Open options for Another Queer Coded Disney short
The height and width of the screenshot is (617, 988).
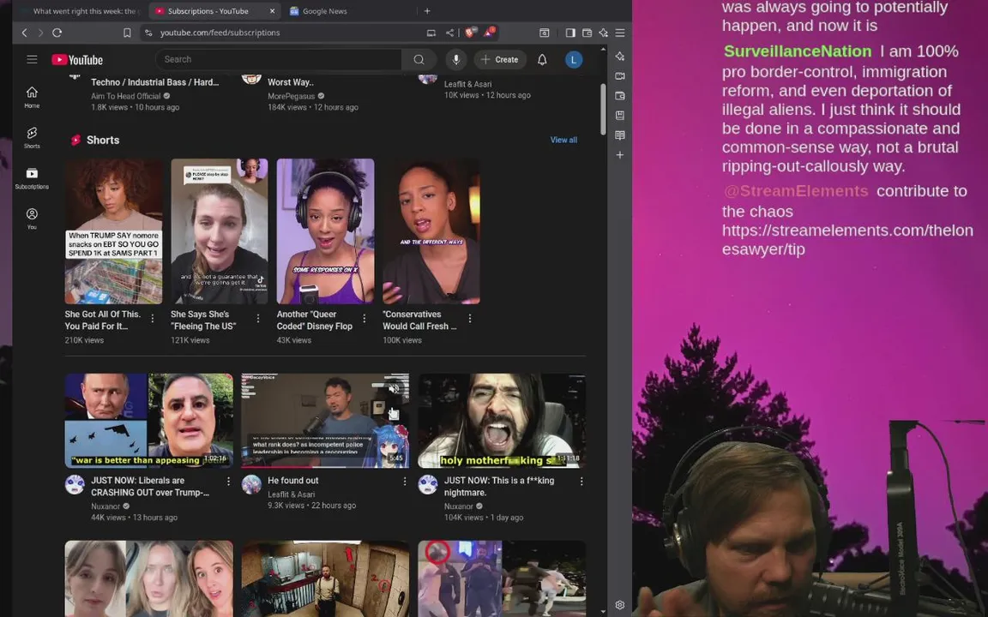364,319
